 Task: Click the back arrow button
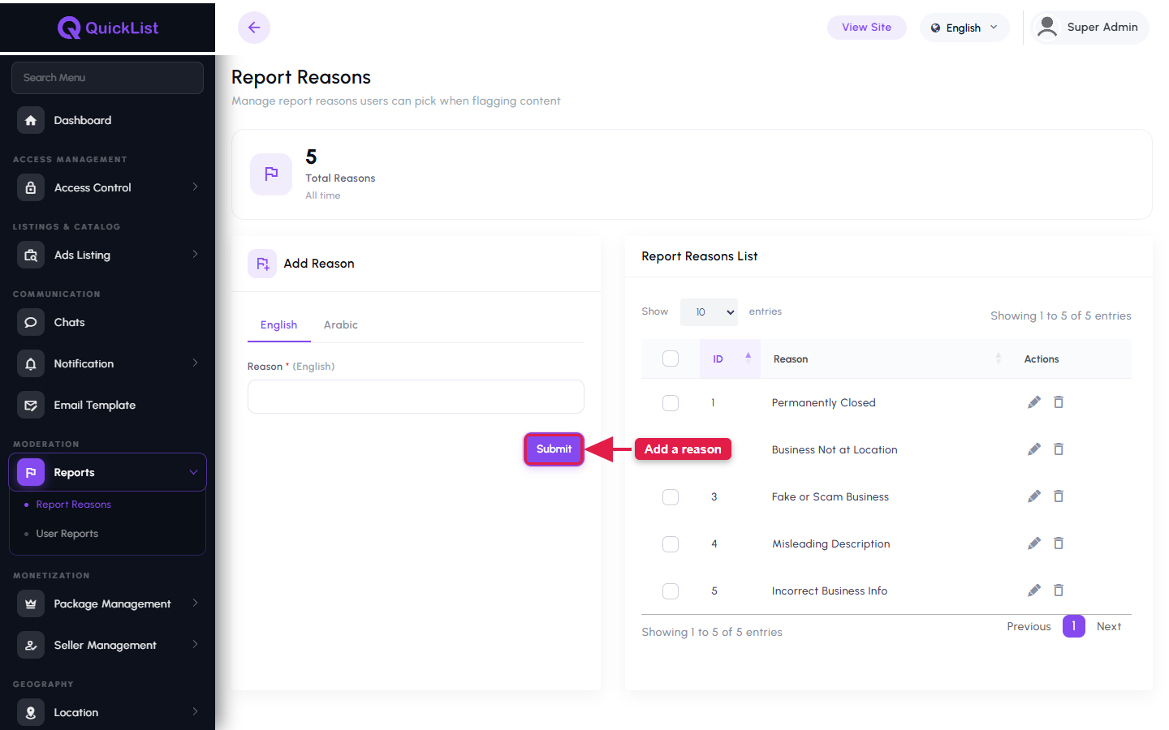(x=254, y=28)
